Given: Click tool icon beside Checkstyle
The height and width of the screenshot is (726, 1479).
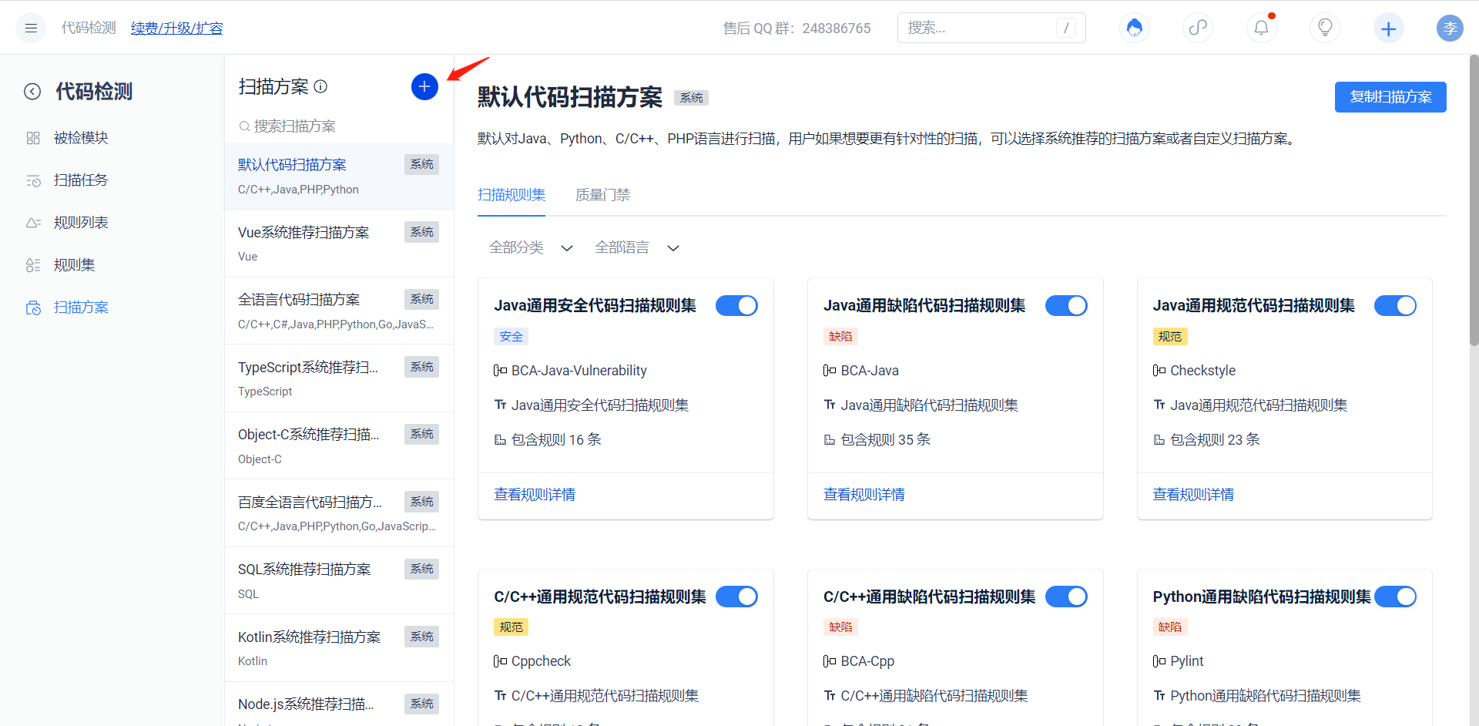Looking at the screenshot, I should pos(1159,371).
